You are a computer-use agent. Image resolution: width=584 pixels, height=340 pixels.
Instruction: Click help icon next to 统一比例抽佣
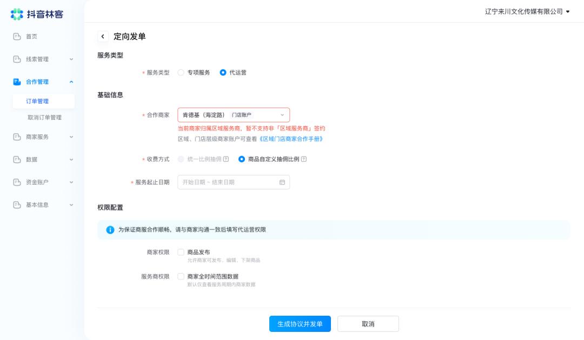[x=226, y=159]
